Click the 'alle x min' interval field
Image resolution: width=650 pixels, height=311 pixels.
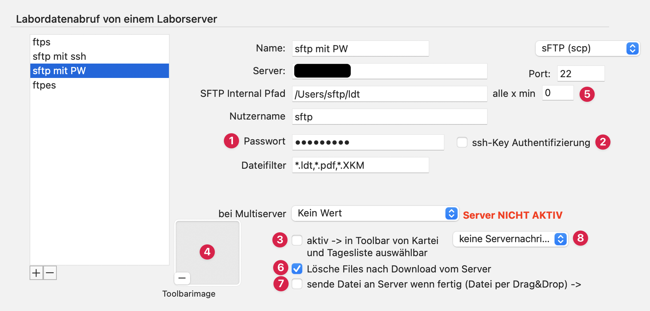558,93
